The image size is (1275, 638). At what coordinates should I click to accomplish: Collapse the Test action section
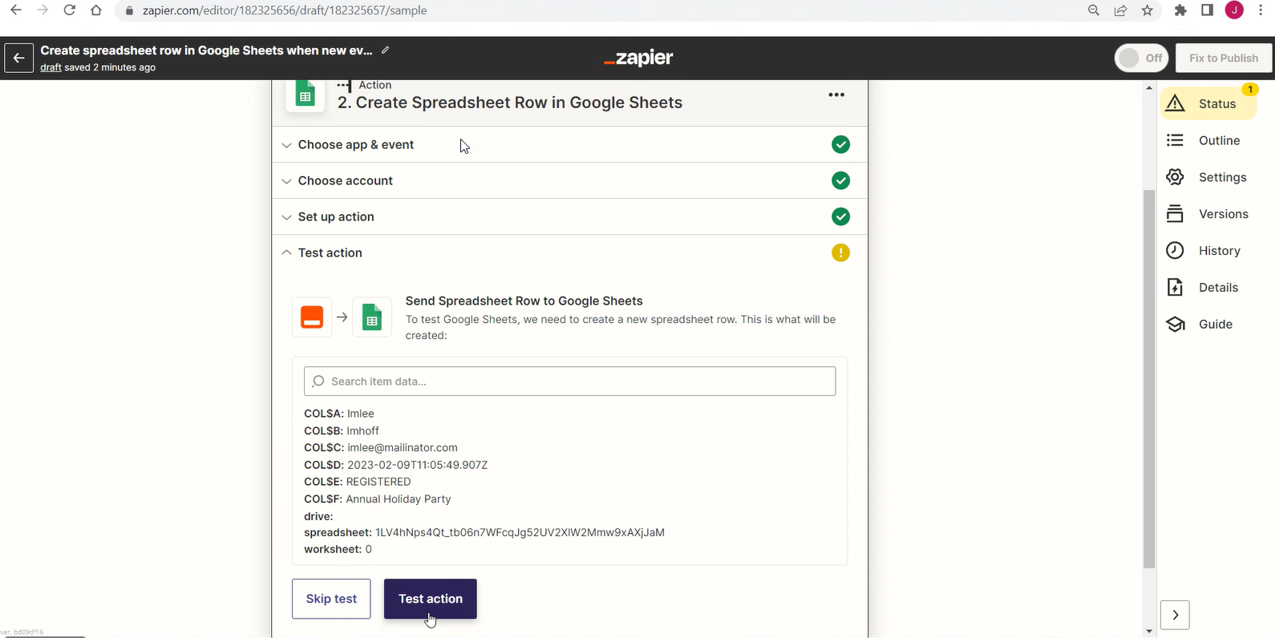tap(330, 253)
